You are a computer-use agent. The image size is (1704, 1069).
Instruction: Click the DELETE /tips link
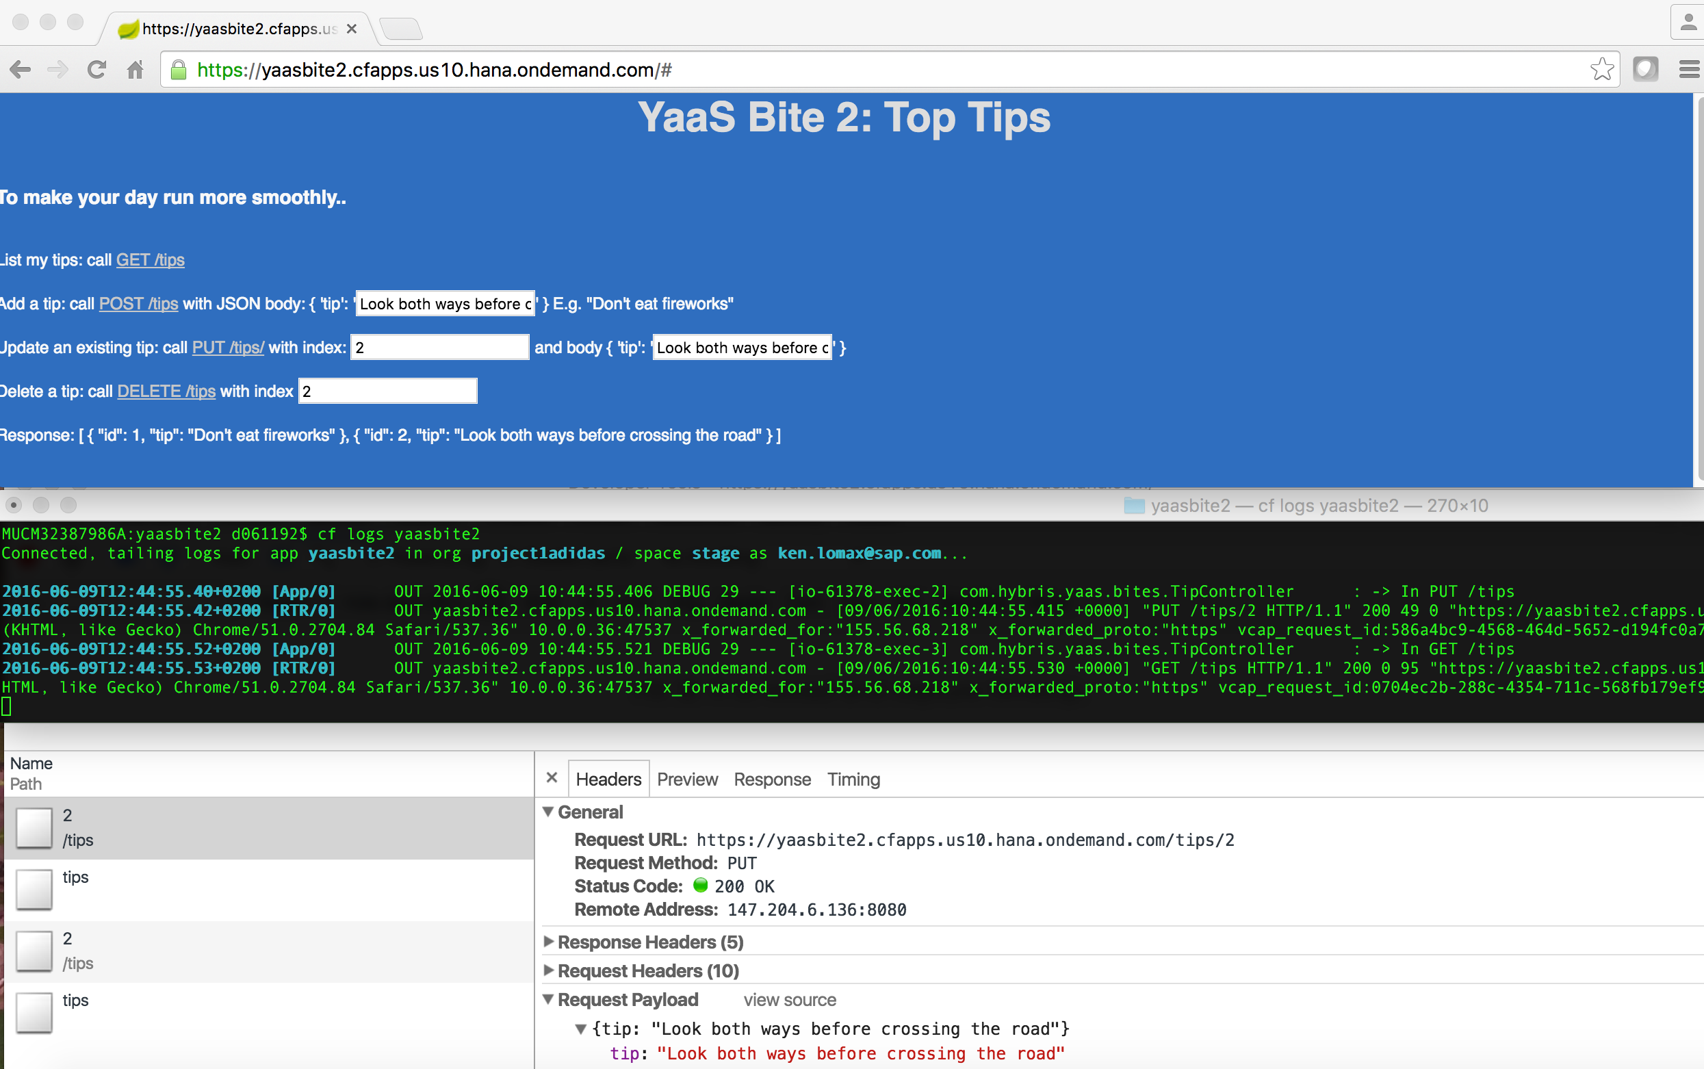[166, 391]
